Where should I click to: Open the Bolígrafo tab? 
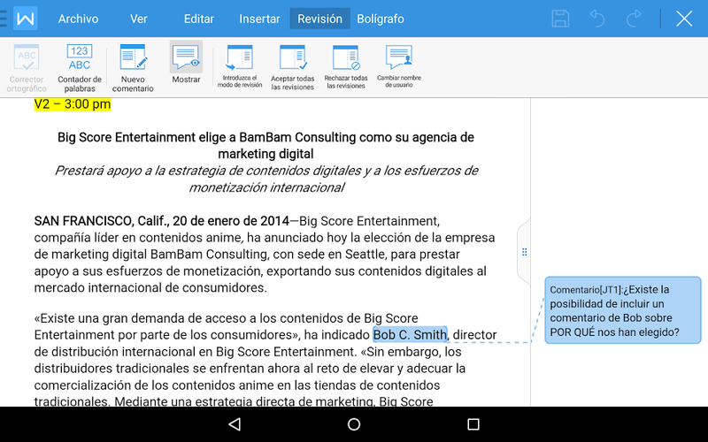(381, 19)
